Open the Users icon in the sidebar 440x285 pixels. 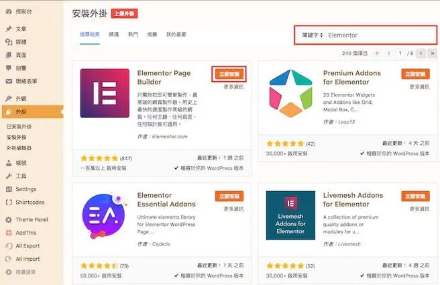point(9,163)
